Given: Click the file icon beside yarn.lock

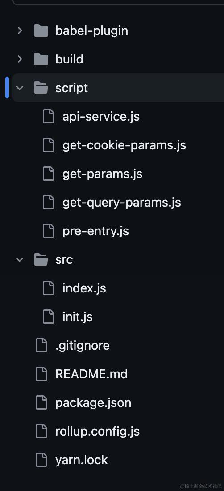Looking at the screenshot, I should [41, 460].
